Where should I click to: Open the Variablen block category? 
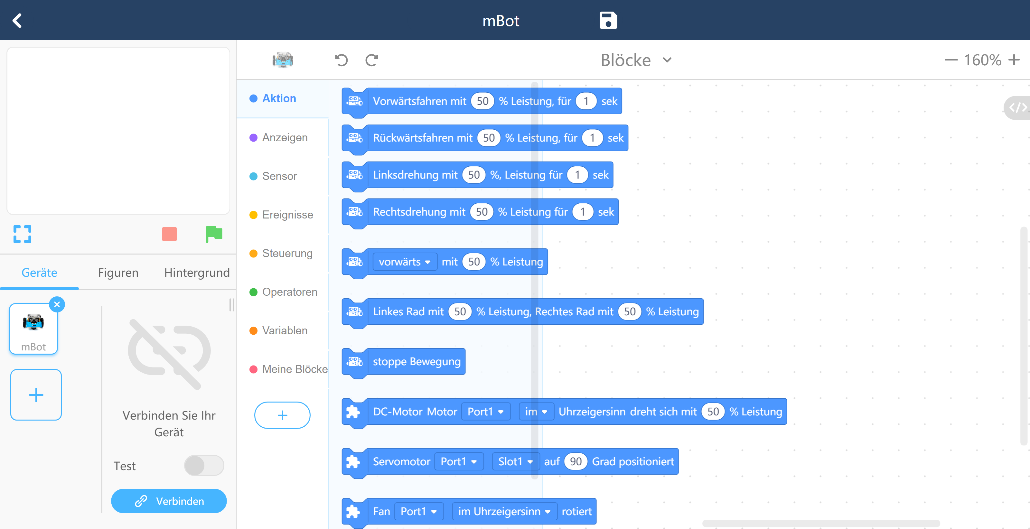tap(282, 331)
